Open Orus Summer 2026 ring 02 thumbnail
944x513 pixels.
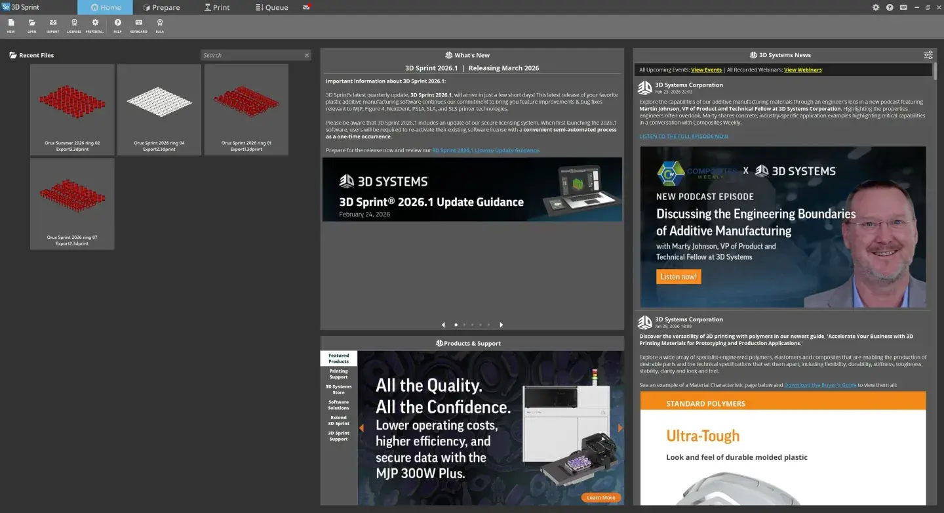pos(72,110)
